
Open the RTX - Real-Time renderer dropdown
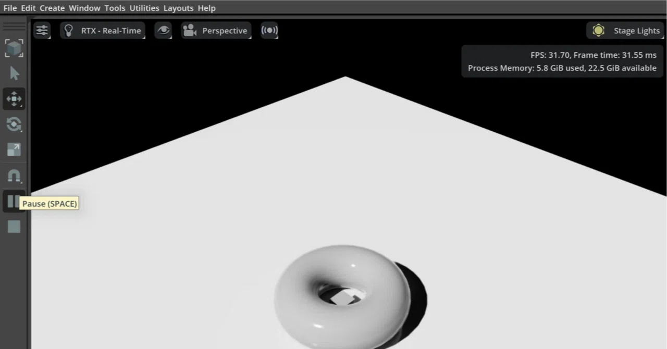(103, 30)
